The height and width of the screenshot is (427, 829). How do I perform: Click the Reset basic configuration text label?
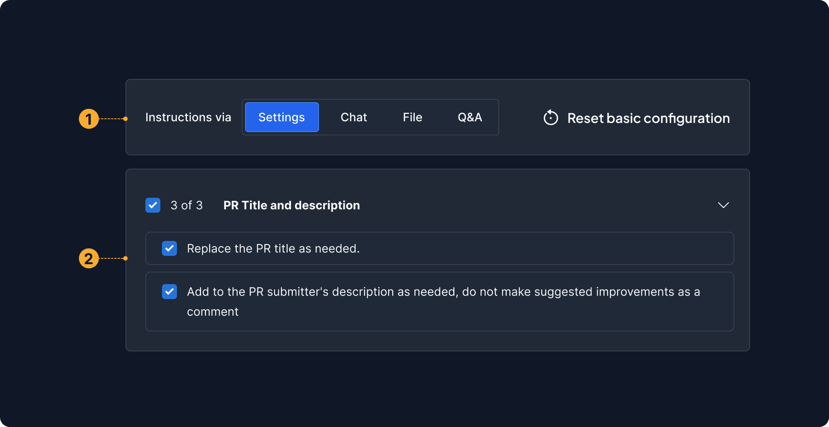pyautogui.click(x=648, y=118)
